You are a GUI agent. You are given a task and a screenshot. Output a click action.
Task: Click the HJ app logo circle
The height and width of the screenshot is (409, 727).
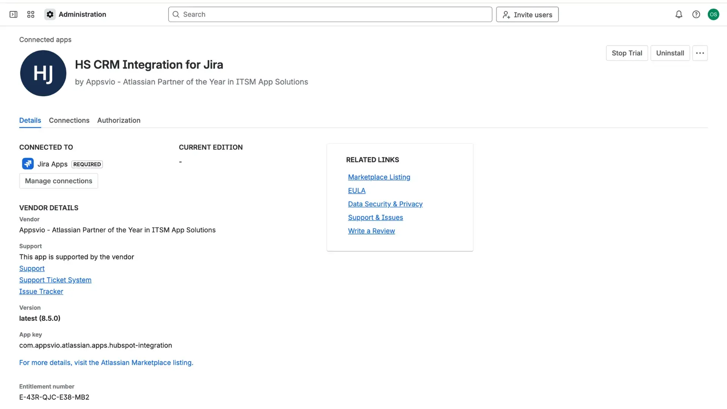tap(43, 73)
